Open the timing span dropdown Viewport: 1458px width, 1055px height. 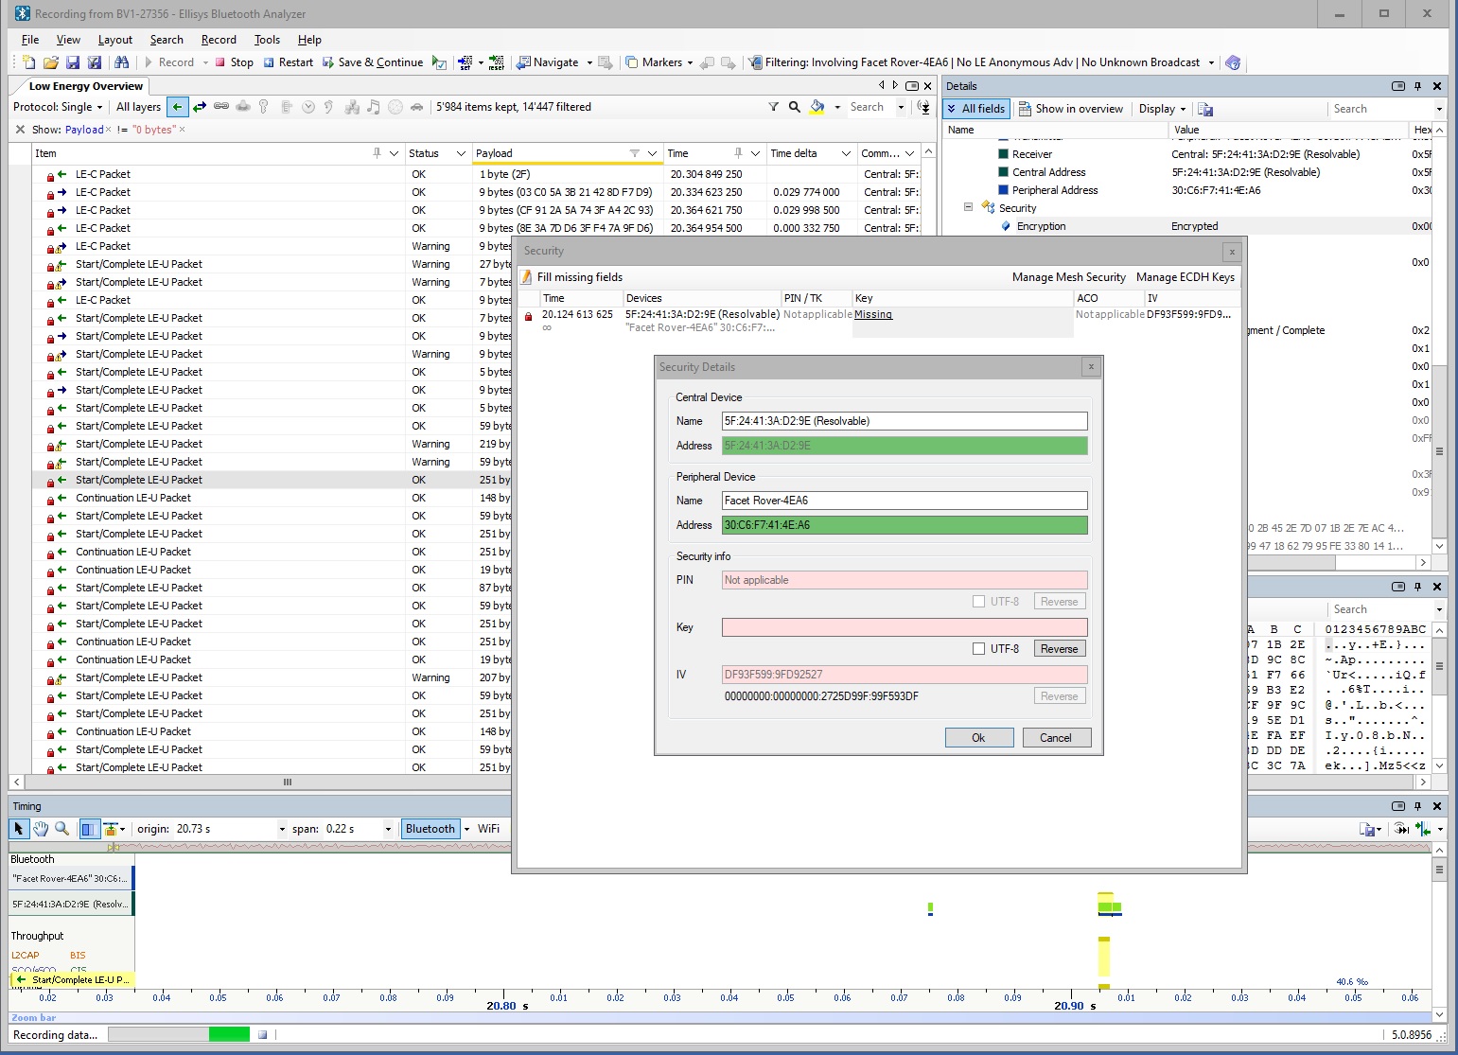coord(387,829)
